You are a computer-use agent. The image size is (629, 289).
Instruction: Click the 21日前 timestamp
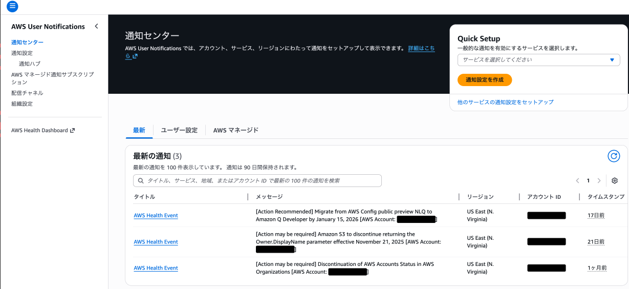(x=596, y=241)
